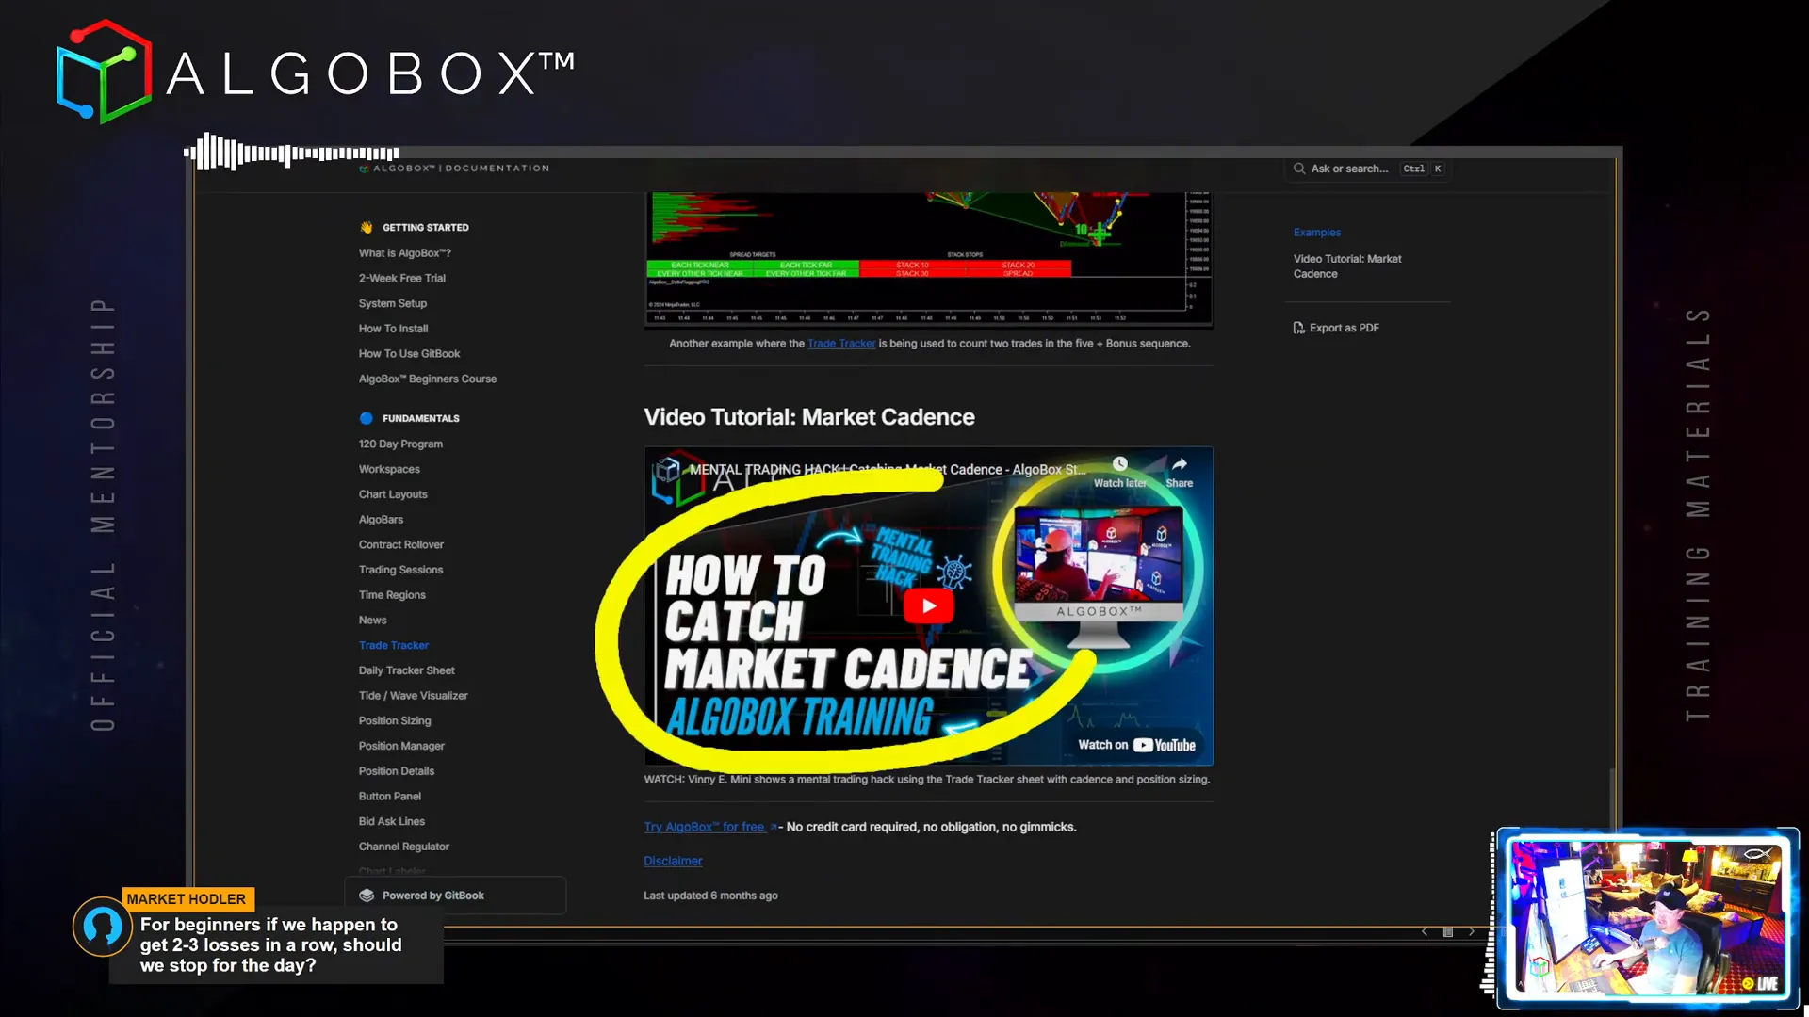This screenshot has height=1017, width=1809.
Task: Click the Export as PDF icon
Action: (x=1299, y=328)
